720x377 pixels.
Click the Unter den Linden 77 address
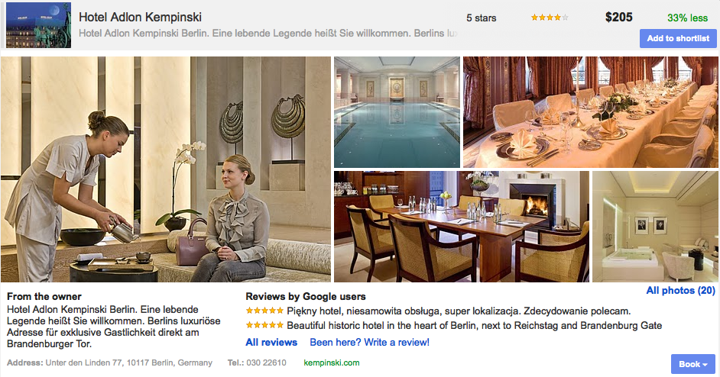point(129,362)
